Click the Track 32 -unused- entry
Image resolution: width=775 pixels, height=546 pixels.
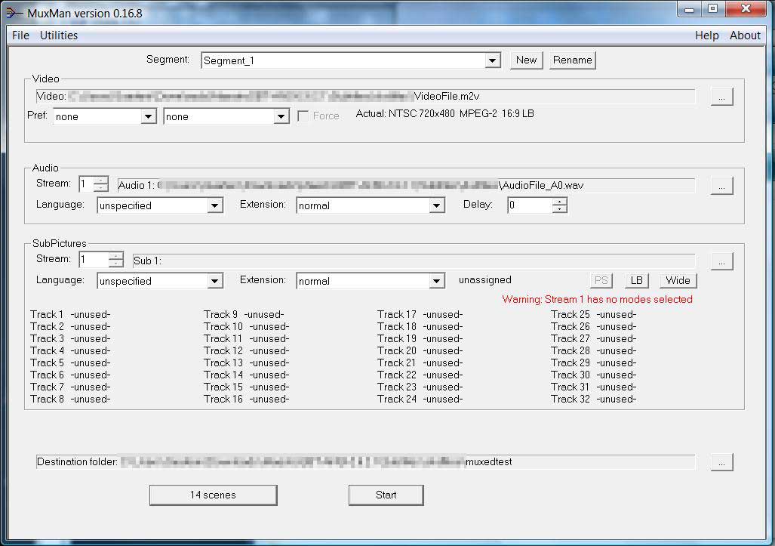(594, 399)
